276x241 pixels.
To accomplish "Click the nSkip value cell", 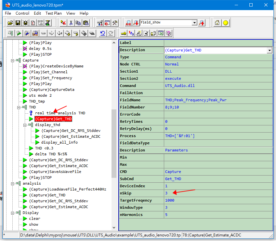I will point(218,193).
